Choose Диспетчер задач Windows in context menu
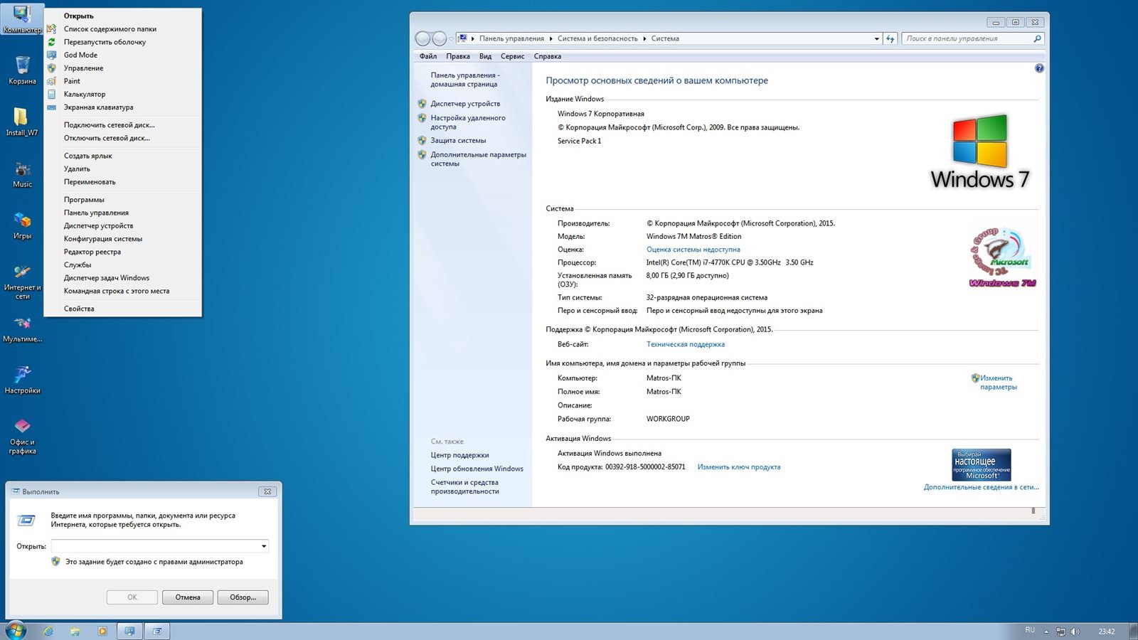This screenshot has height=640, width=1138. (x=123, y=278)
